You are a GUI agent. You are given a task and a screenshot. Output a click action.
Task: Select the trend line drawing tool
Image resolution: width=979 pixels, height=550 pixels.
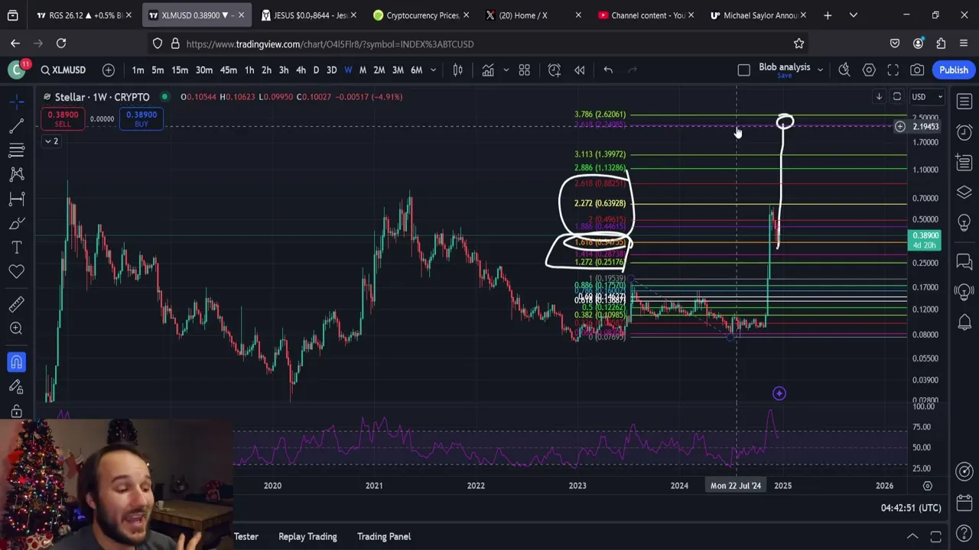coord(16,125)
